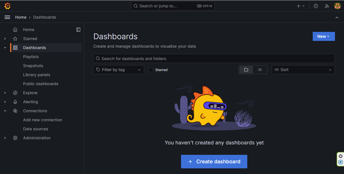
Task: Open Alerting in the sidebar
Action: 30,102
